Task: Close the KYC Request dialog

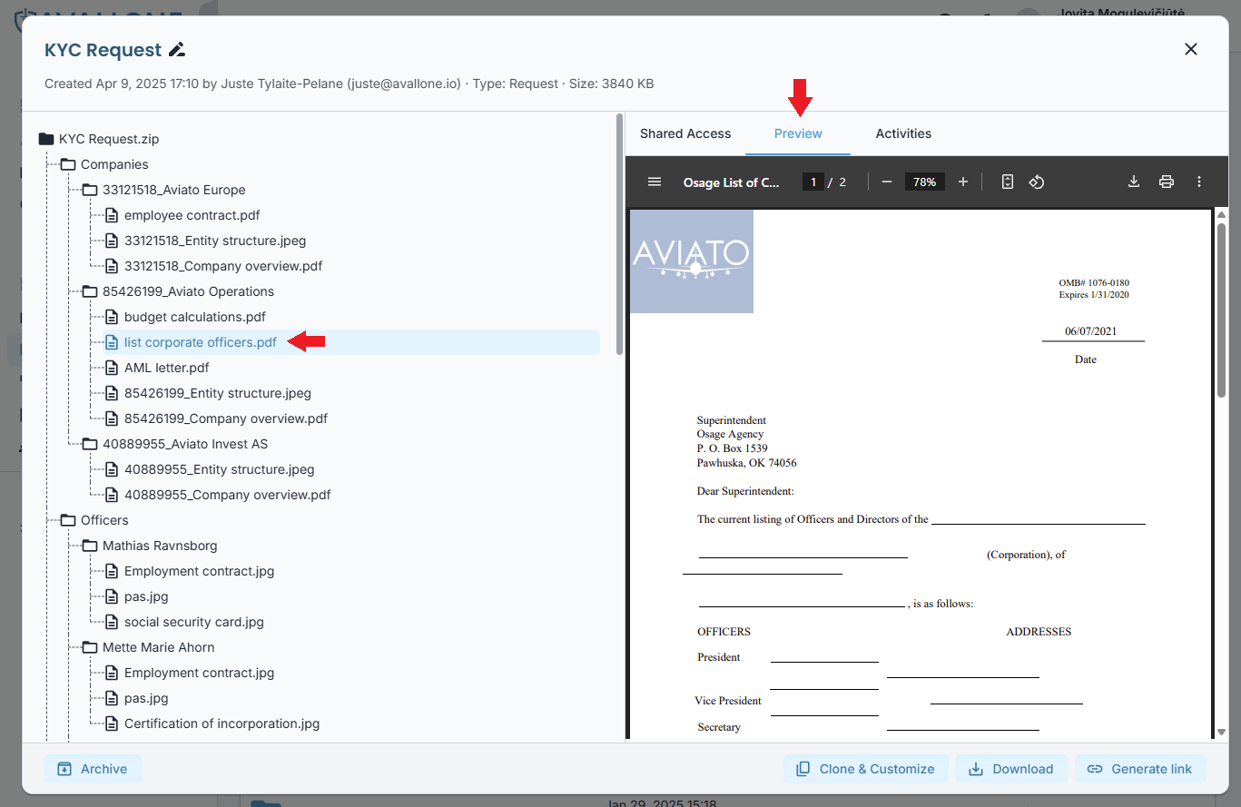Action: pyautogui.click(x=1191, y=49)
